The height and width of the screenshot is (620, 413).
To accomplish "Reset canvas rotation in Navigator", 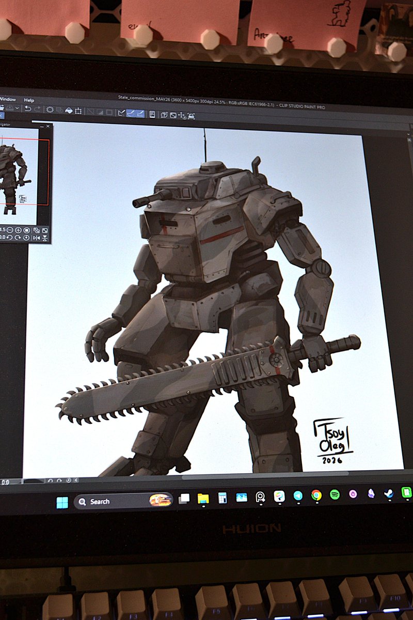I will tap(26, 238).
